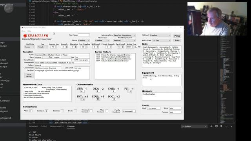Viewport: 251px width, 141px height.
Task: Open the World Population dropdown
Action: (124, 40)
